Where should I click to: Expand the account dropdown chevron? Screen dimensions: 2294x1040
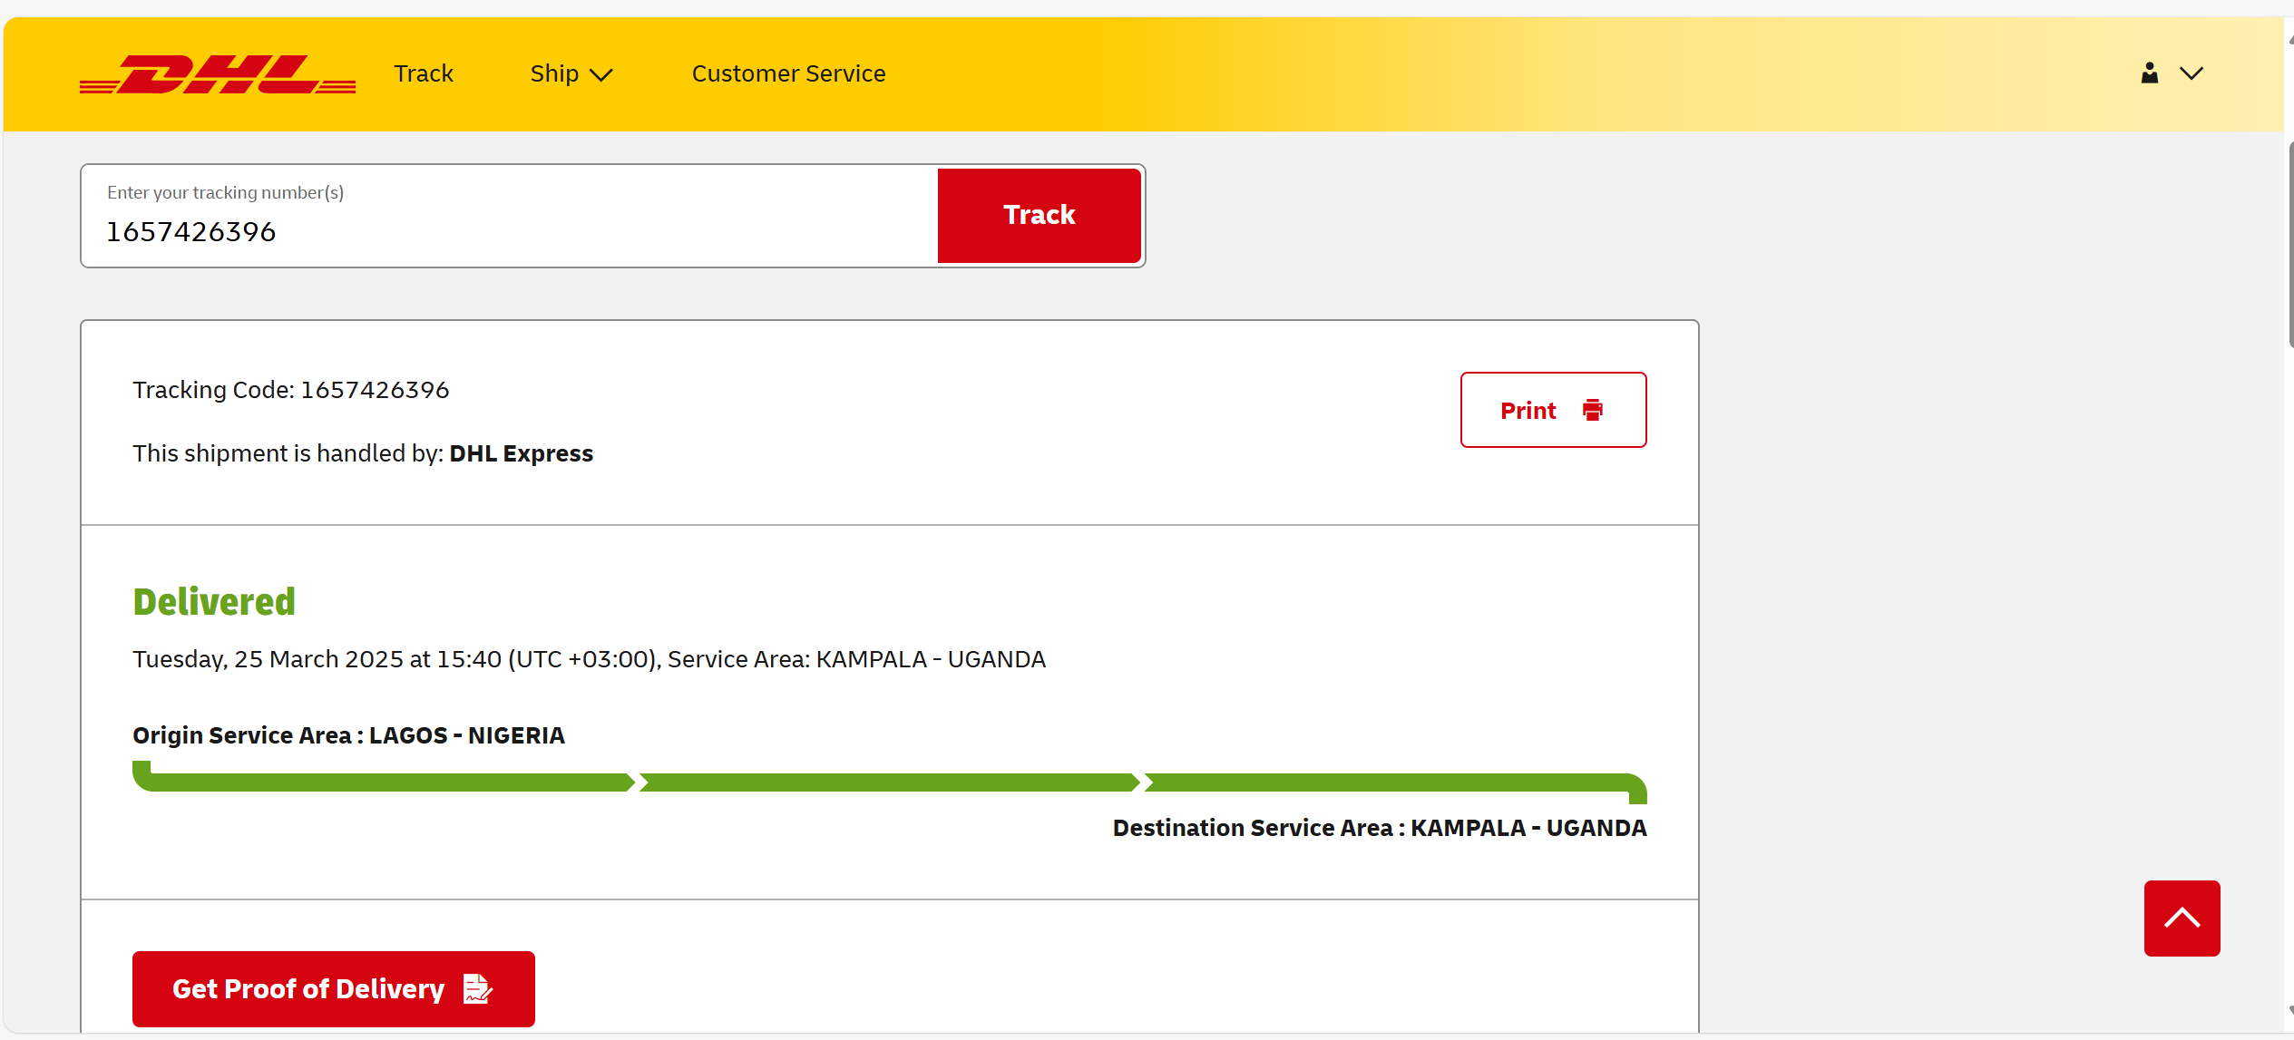(x=2192, y=73)
